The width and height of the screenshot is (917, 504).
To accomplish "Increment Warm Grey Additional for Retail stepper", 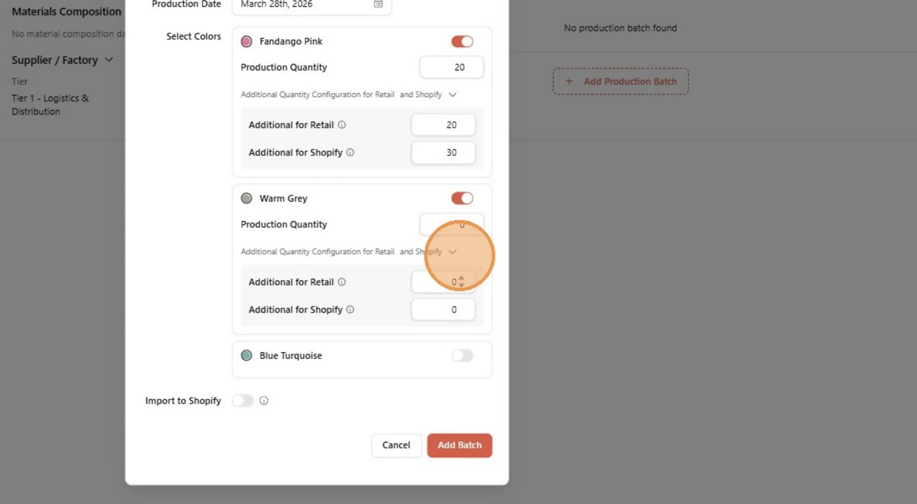I will (461, 278).
